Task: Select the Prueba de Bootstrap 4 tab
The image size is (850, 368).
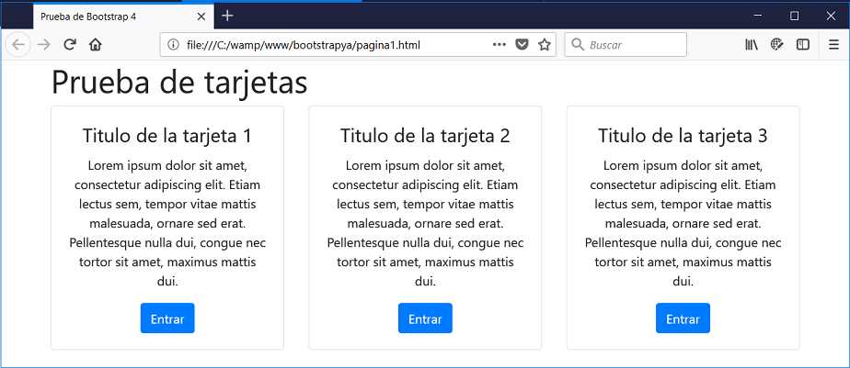Action: coord(123,17)
